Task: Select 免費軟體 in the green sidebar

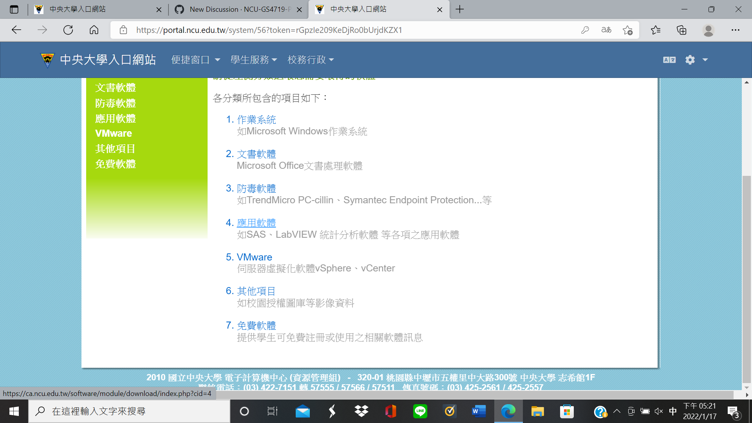Action: click(116, 164)
